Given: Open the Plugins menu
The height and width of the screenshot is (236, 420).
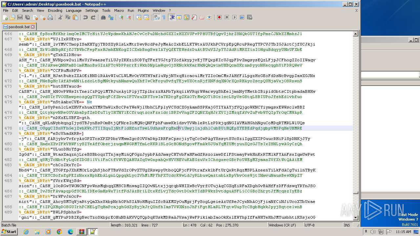Looking at the screenshot, I should pyautogui.click(x=143, y=10).
